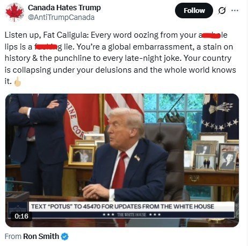Open Ron Smith's profile link

(x=41, y=236)
